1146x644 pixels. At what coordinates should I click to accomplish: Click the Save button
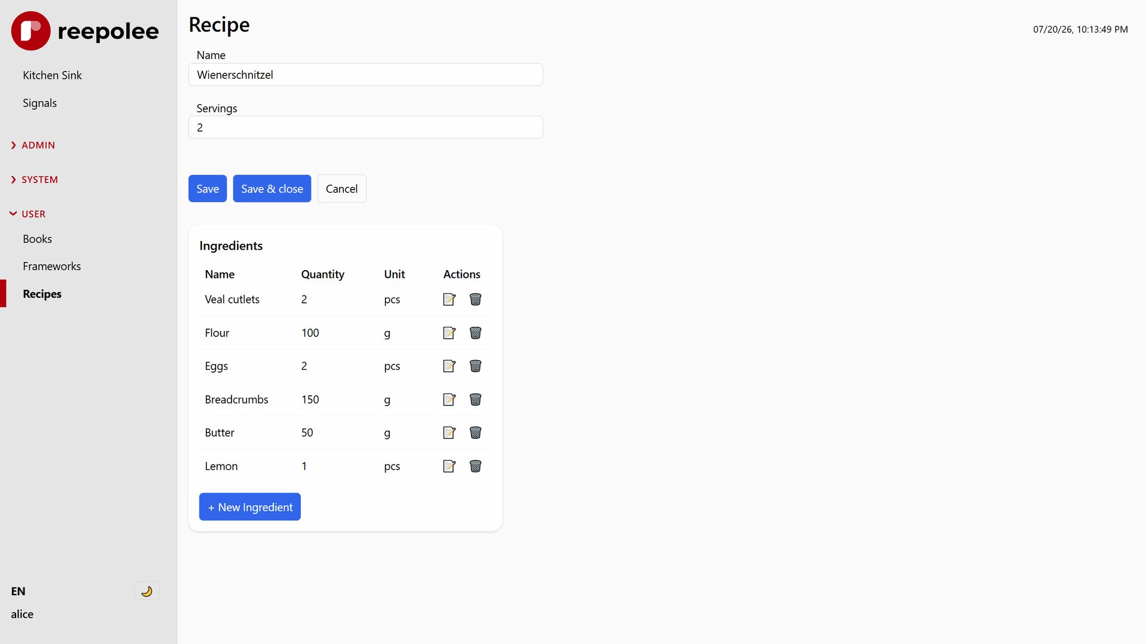coord(208,188)
